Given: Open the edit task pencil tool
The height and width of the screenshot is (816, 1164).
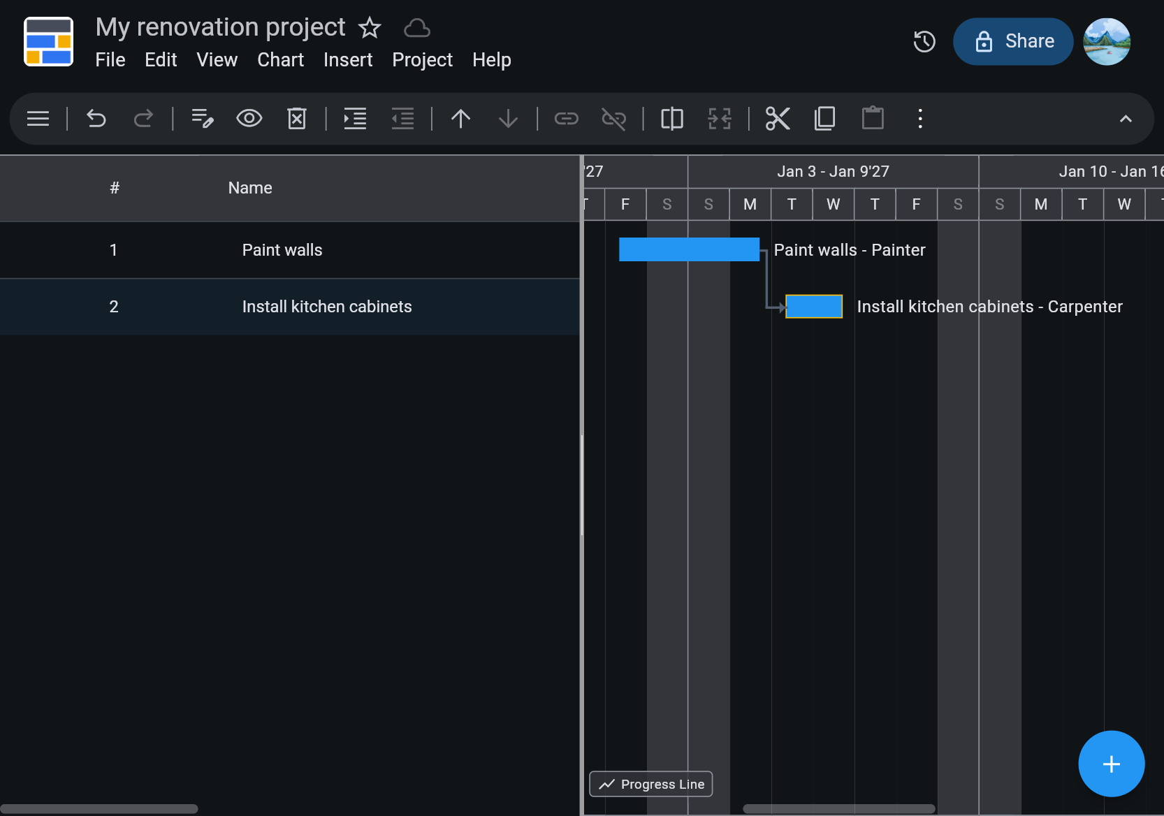Looking at the screenshot, I should [x=203, y=119].
